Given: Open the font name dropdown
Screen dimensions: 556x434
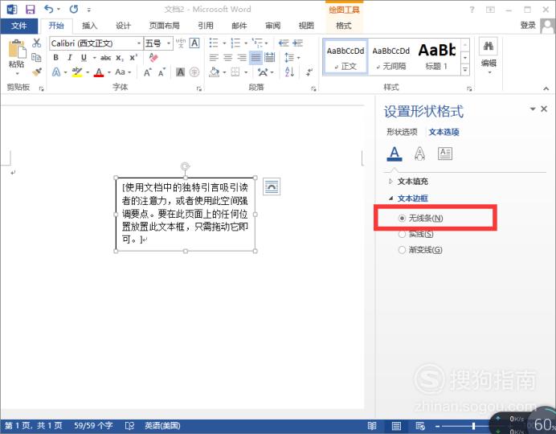Looking at the screenshot, I should pos(139,43).
